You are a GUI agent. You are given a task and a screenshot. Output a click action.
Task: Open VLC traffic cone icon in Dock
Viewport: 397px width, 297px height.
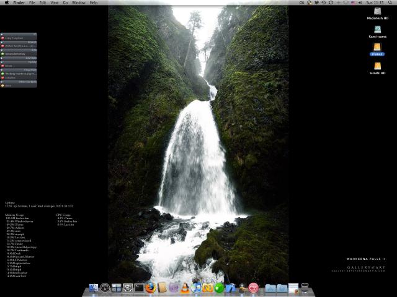(185, 288)
